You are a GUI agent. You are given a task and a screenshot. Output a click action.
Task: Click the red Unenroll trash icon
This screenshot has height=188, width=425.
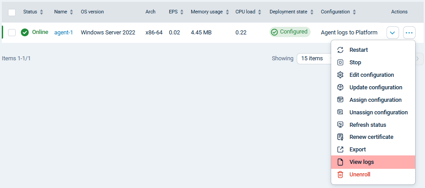pos(340,175)
